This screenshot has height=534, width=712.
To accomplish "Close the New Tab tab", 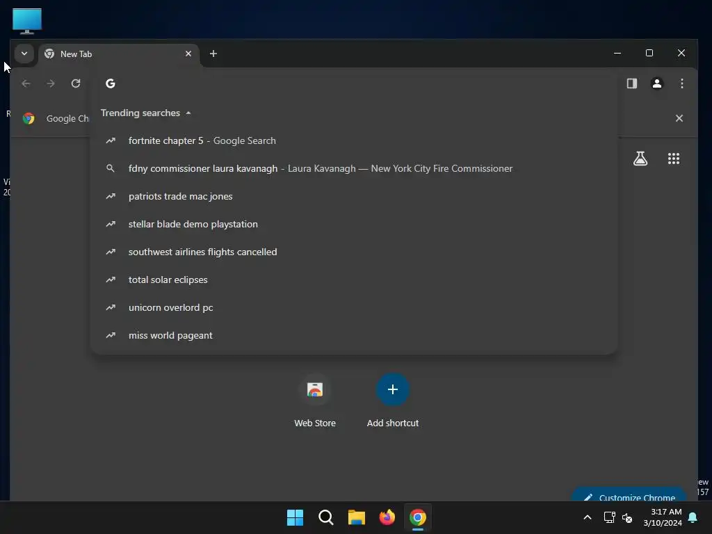I will coord(188,54).
